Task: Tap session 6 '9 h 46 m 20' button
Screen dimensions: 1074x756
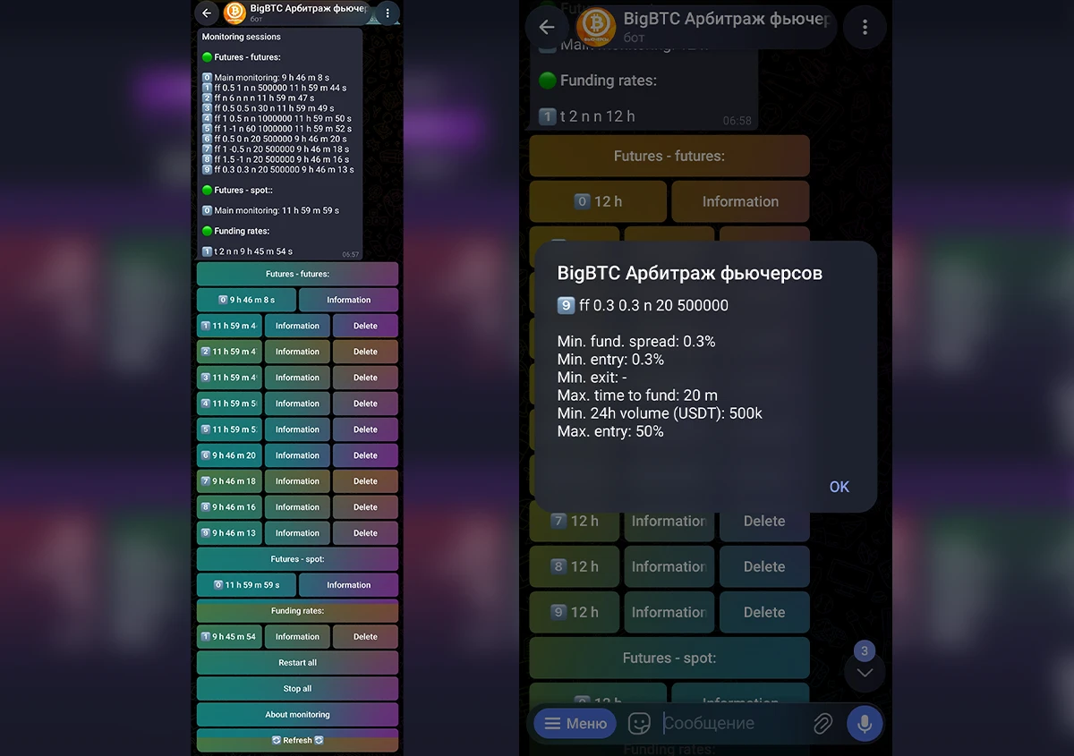Action: [229, 455]
